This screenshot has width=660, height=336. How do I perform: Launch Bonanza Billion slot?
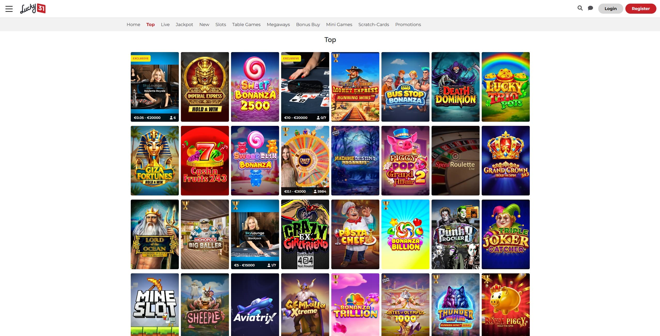tap(405, 234)
